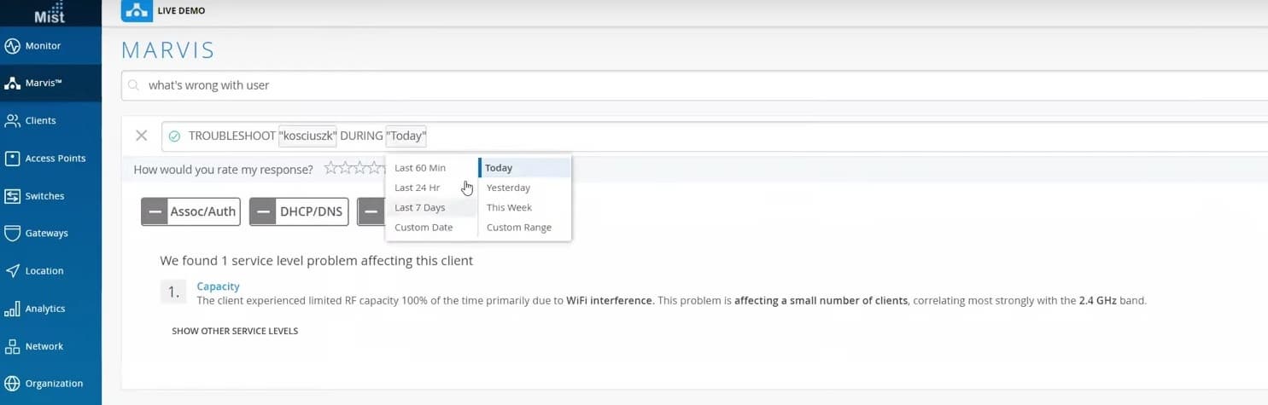Go to Access Points page label
This screenshot has height=405, width=1268.
pos(56,159)
